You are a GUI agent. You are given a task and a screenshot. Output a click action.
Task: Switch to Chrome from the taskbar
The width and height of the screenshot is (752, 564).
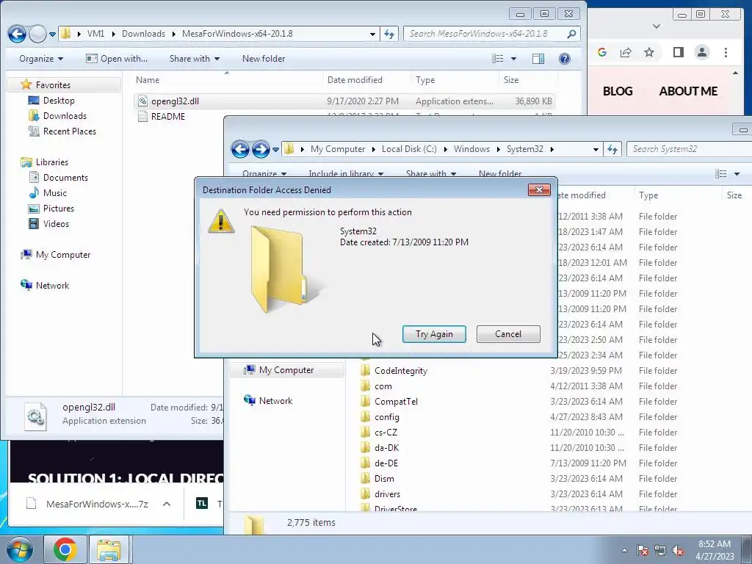pyautogui.click(x=65, y=549)
